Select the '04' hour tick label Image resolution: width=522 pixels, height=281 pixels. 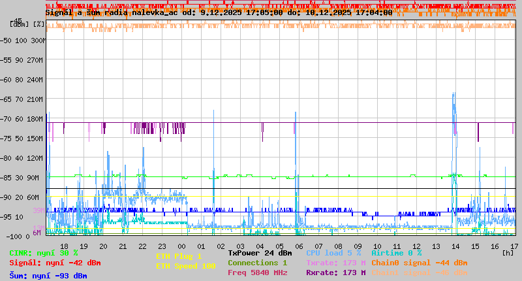coord(260,246)
